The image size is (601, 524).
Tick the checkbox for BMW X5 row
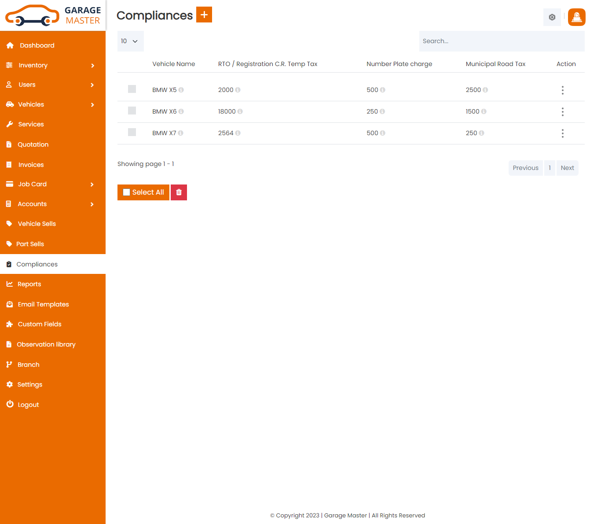click(x=132, y=89)
